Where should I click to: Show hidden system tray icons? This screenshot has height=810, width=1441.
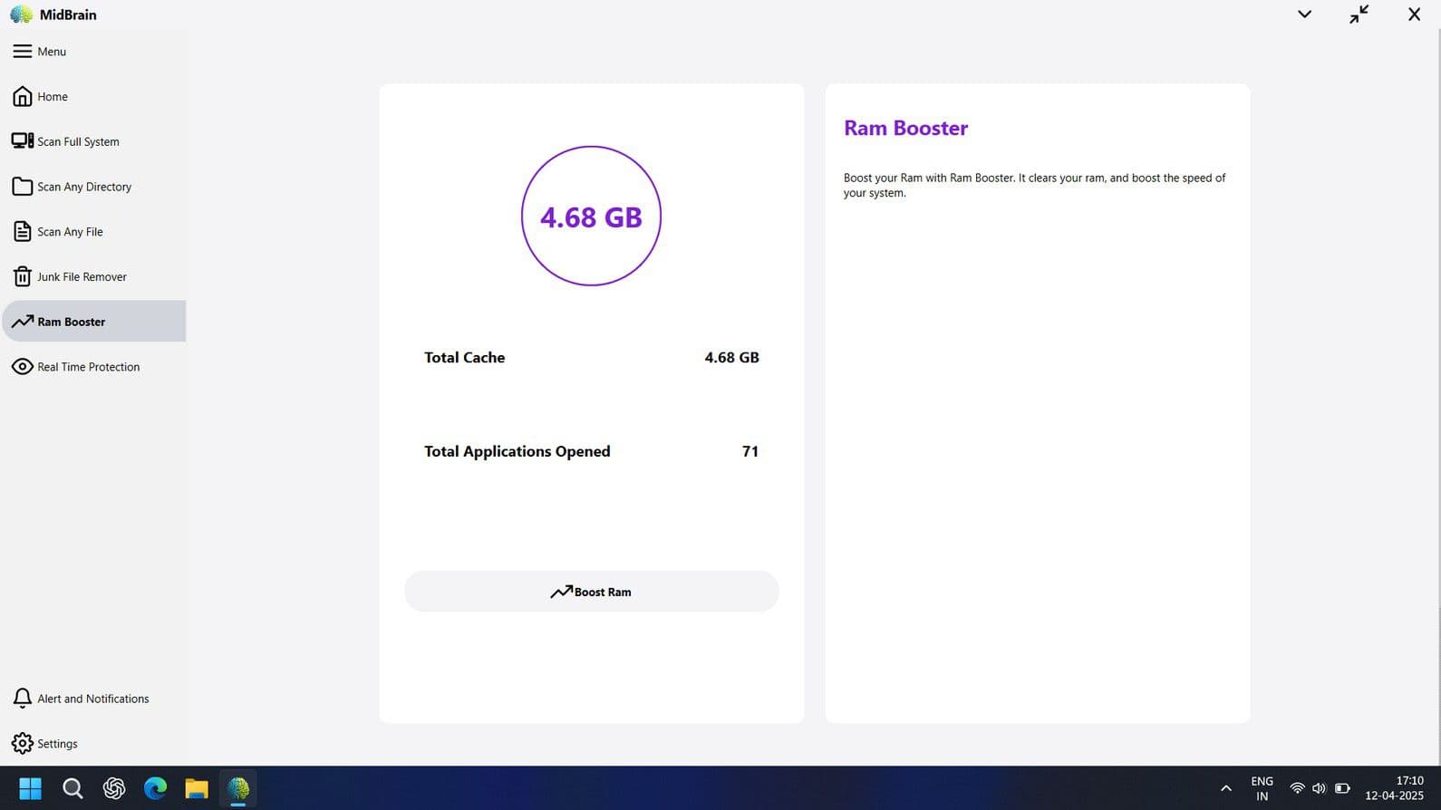tap(1225, 788)
